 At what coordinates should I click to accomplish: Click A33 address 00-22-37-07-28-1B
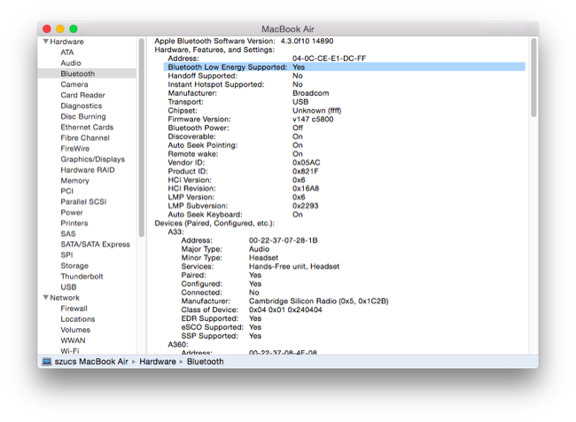(284, 240)
